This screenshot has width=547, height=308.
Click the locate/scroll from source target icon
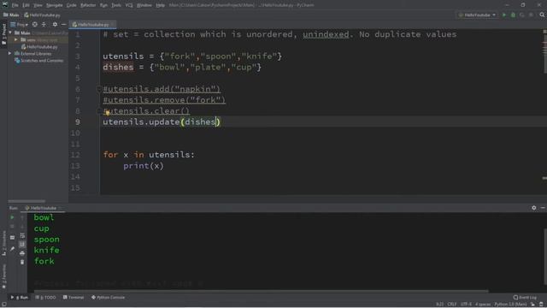(x=34, y=25)
